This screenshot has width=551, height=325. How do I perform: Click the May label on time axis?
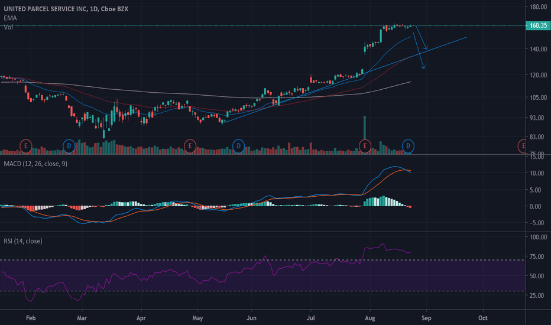(x=197, y=318)
